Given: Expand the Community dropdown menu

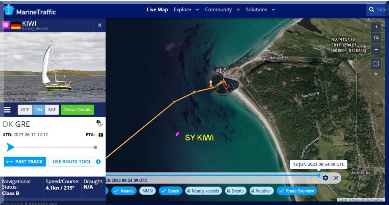Looking at the screenshot, I should click(222, 9).
